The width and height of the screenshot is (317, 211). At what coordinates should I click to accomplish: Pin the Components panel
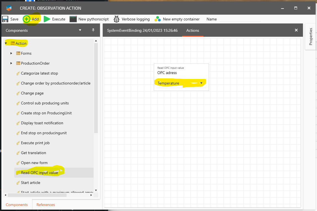pyautogui.click(x=93, y=30)
